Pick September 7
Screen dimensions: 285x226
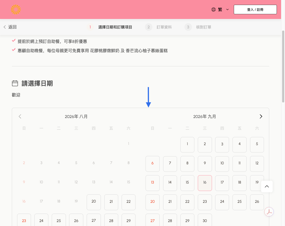[170, 164]
